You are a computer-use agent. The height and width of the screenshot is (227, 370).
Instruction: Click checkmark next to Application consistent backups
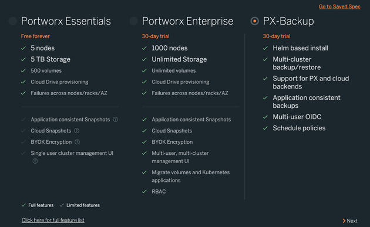pos(265,98)
